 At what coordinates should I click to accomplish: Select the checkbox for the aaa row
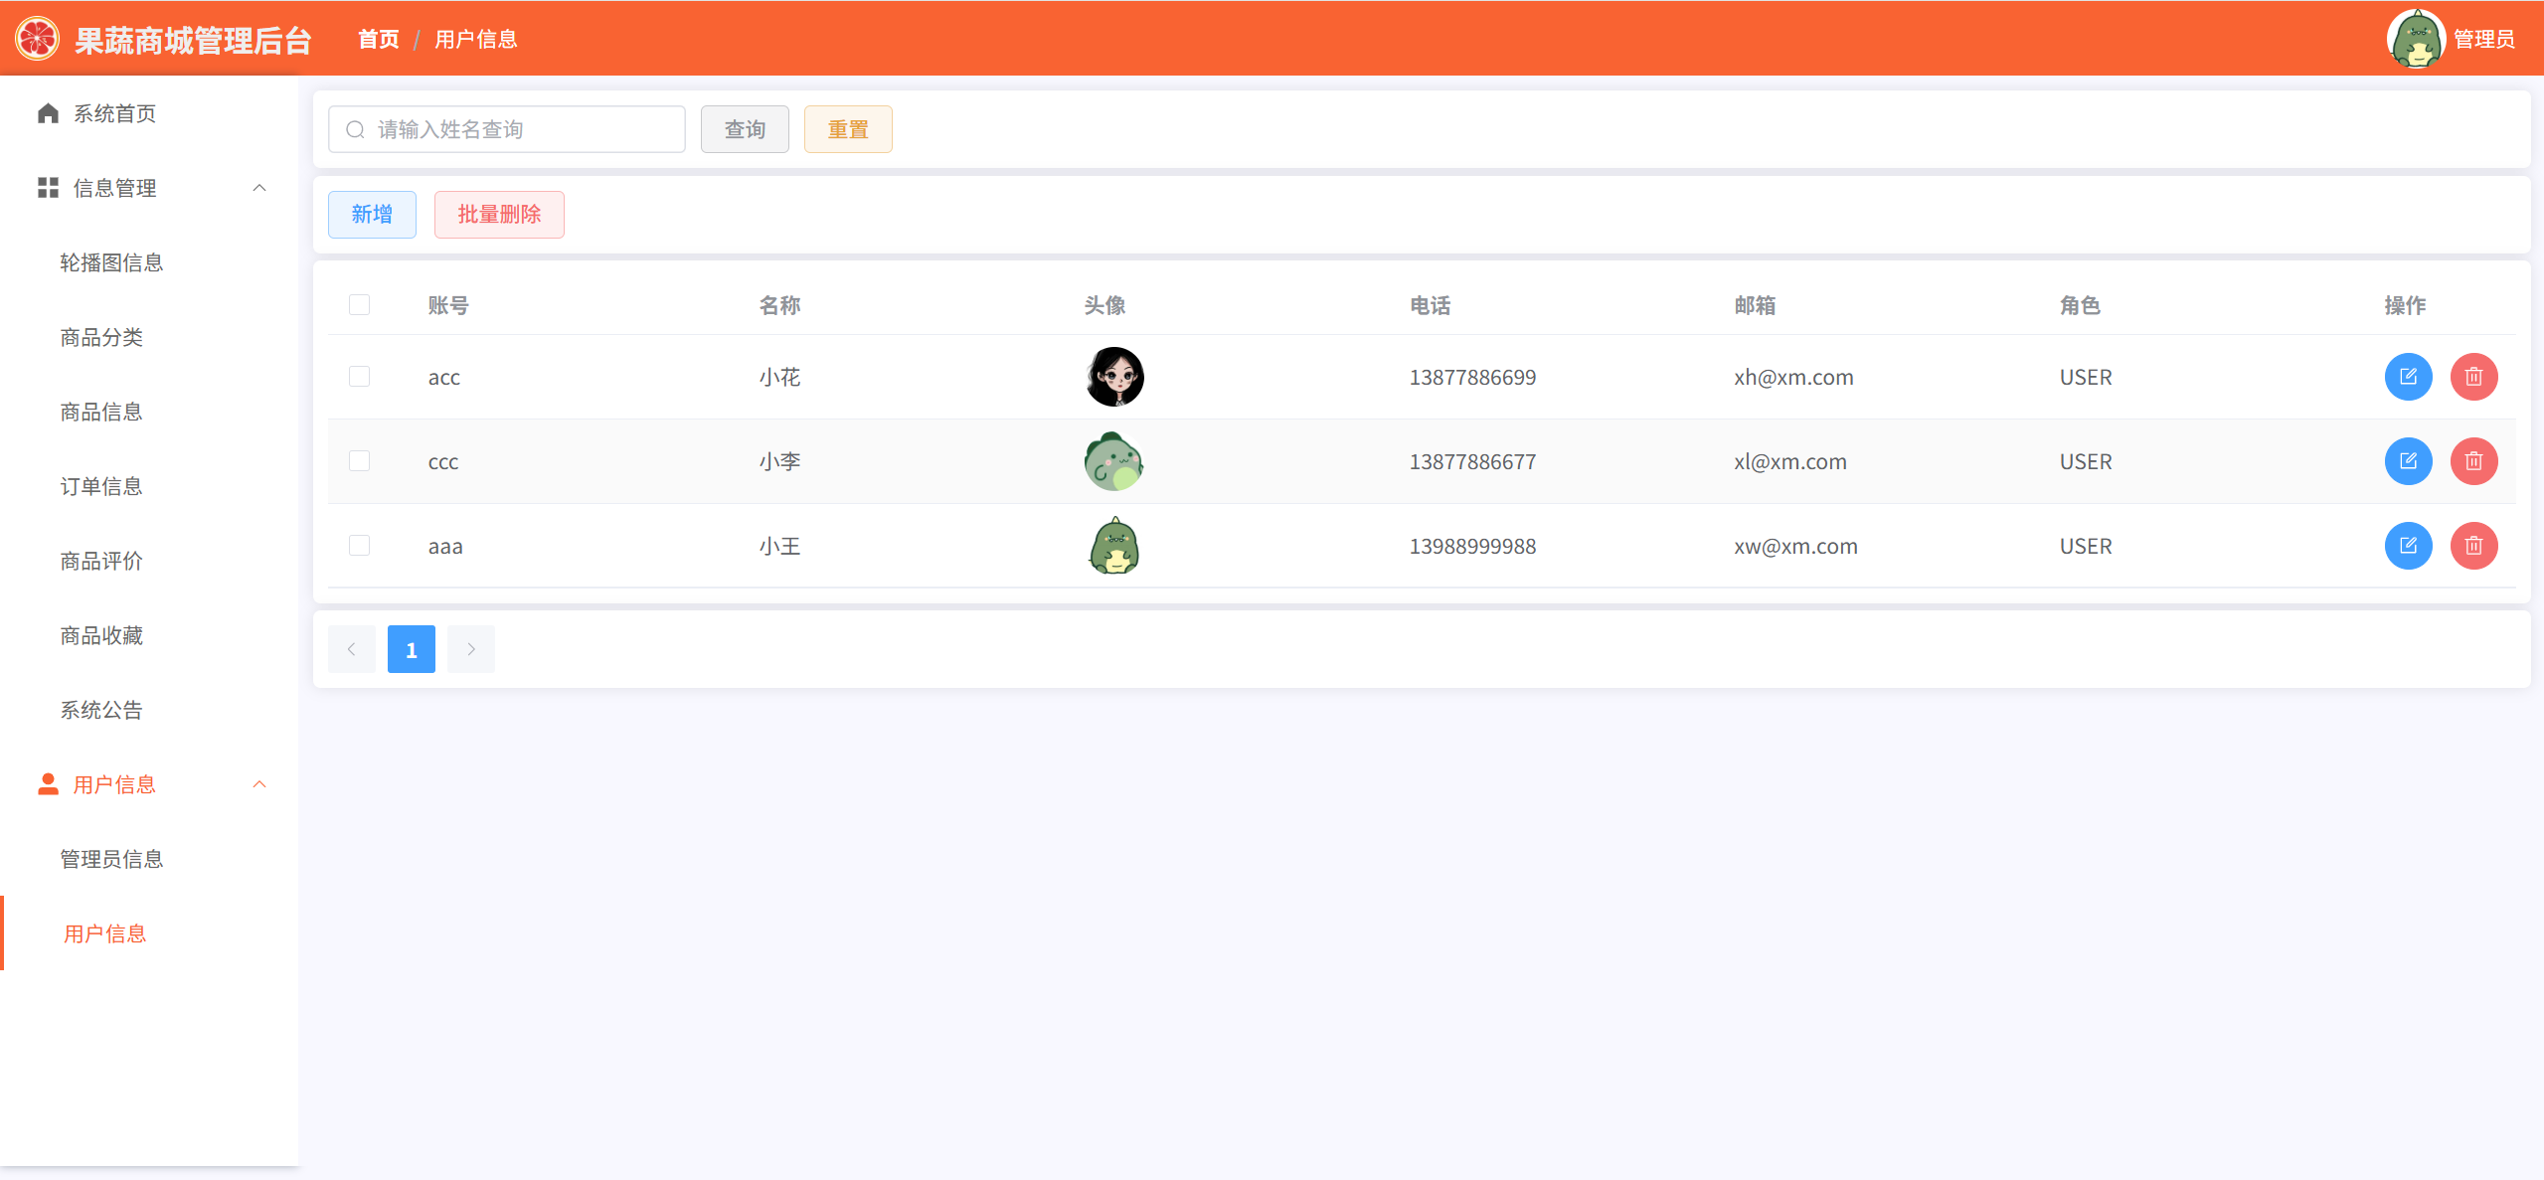coord(359,546)
